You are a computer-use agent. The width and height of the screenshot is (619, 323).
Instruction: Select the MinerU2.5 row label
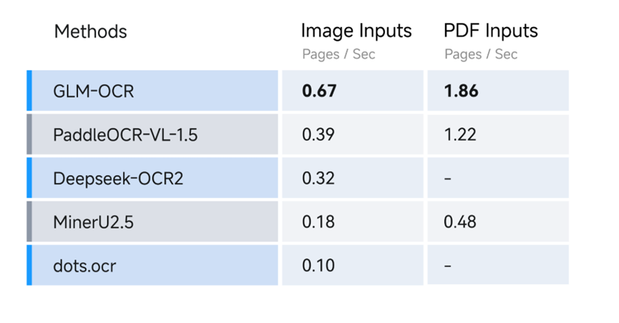tap(93, 222)
